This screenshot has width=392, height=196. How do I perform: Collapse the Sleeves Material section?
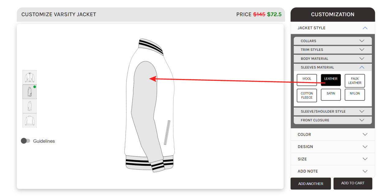pyautogui.click(x=333, y=67)
